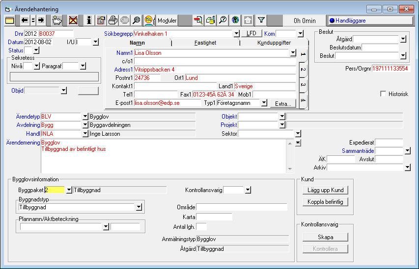The height and width of the screenshot is (269, 419).
Task: Expand the Namn1 Lisa Olsson dropdown
Action: pos(293,53)
